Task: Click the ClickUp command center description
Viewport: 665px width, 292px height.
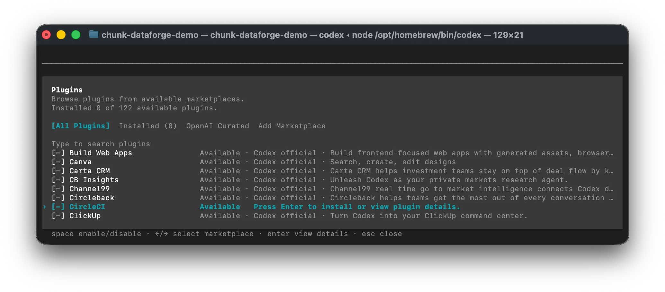Action: click(429, 216)
